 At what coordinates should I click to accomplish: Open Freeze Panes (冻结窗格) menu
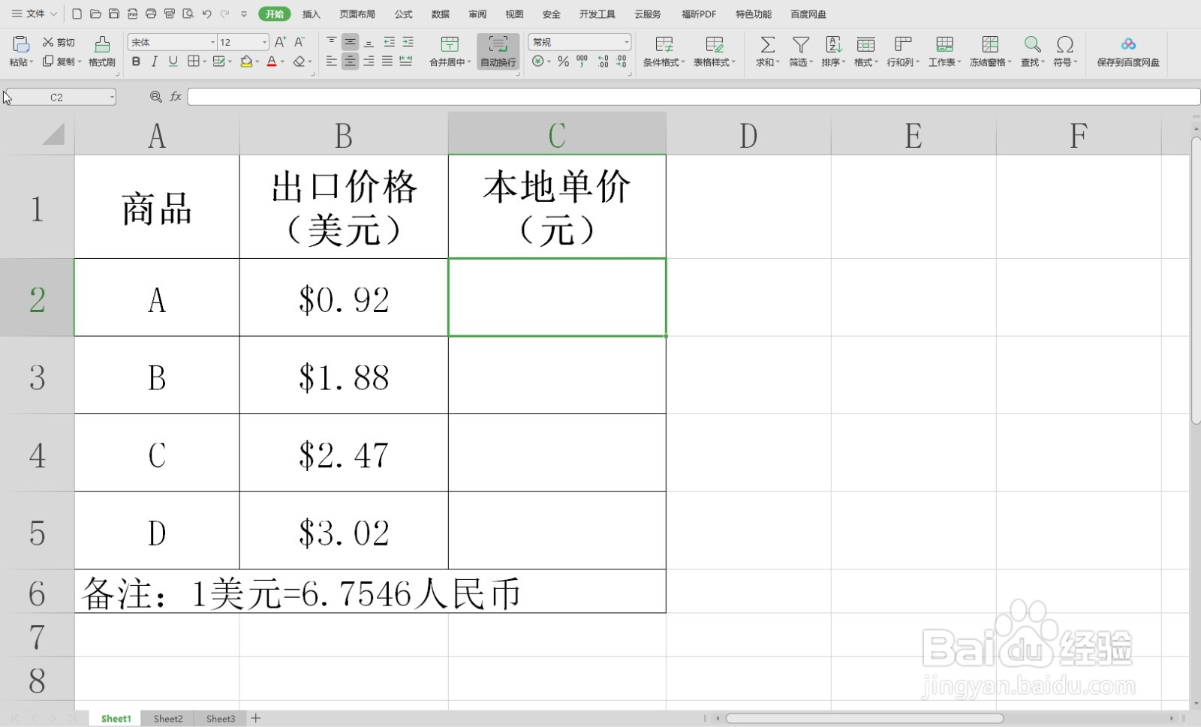[991, 51]
